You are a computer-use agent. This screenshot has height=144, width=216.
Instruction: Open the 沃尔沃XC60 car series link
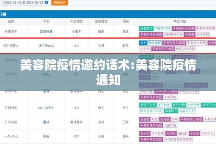point(46,46)
